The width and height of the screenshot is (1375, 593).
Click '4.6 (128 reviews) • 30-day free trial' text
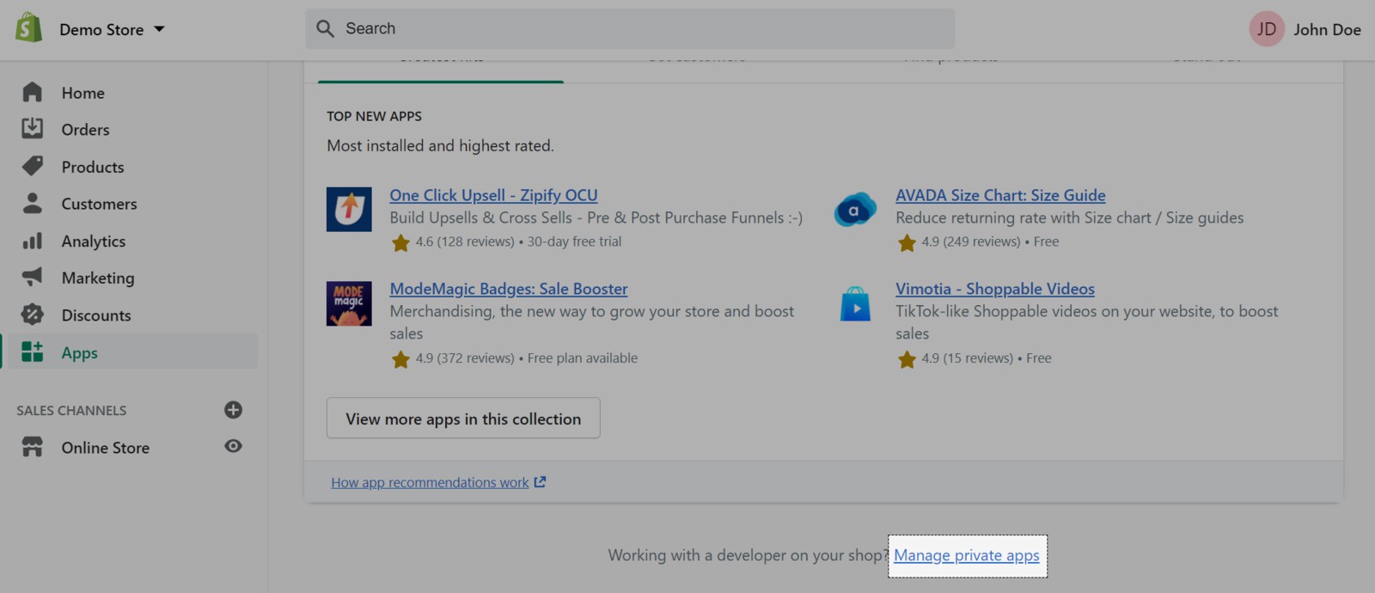coord(518,241)
